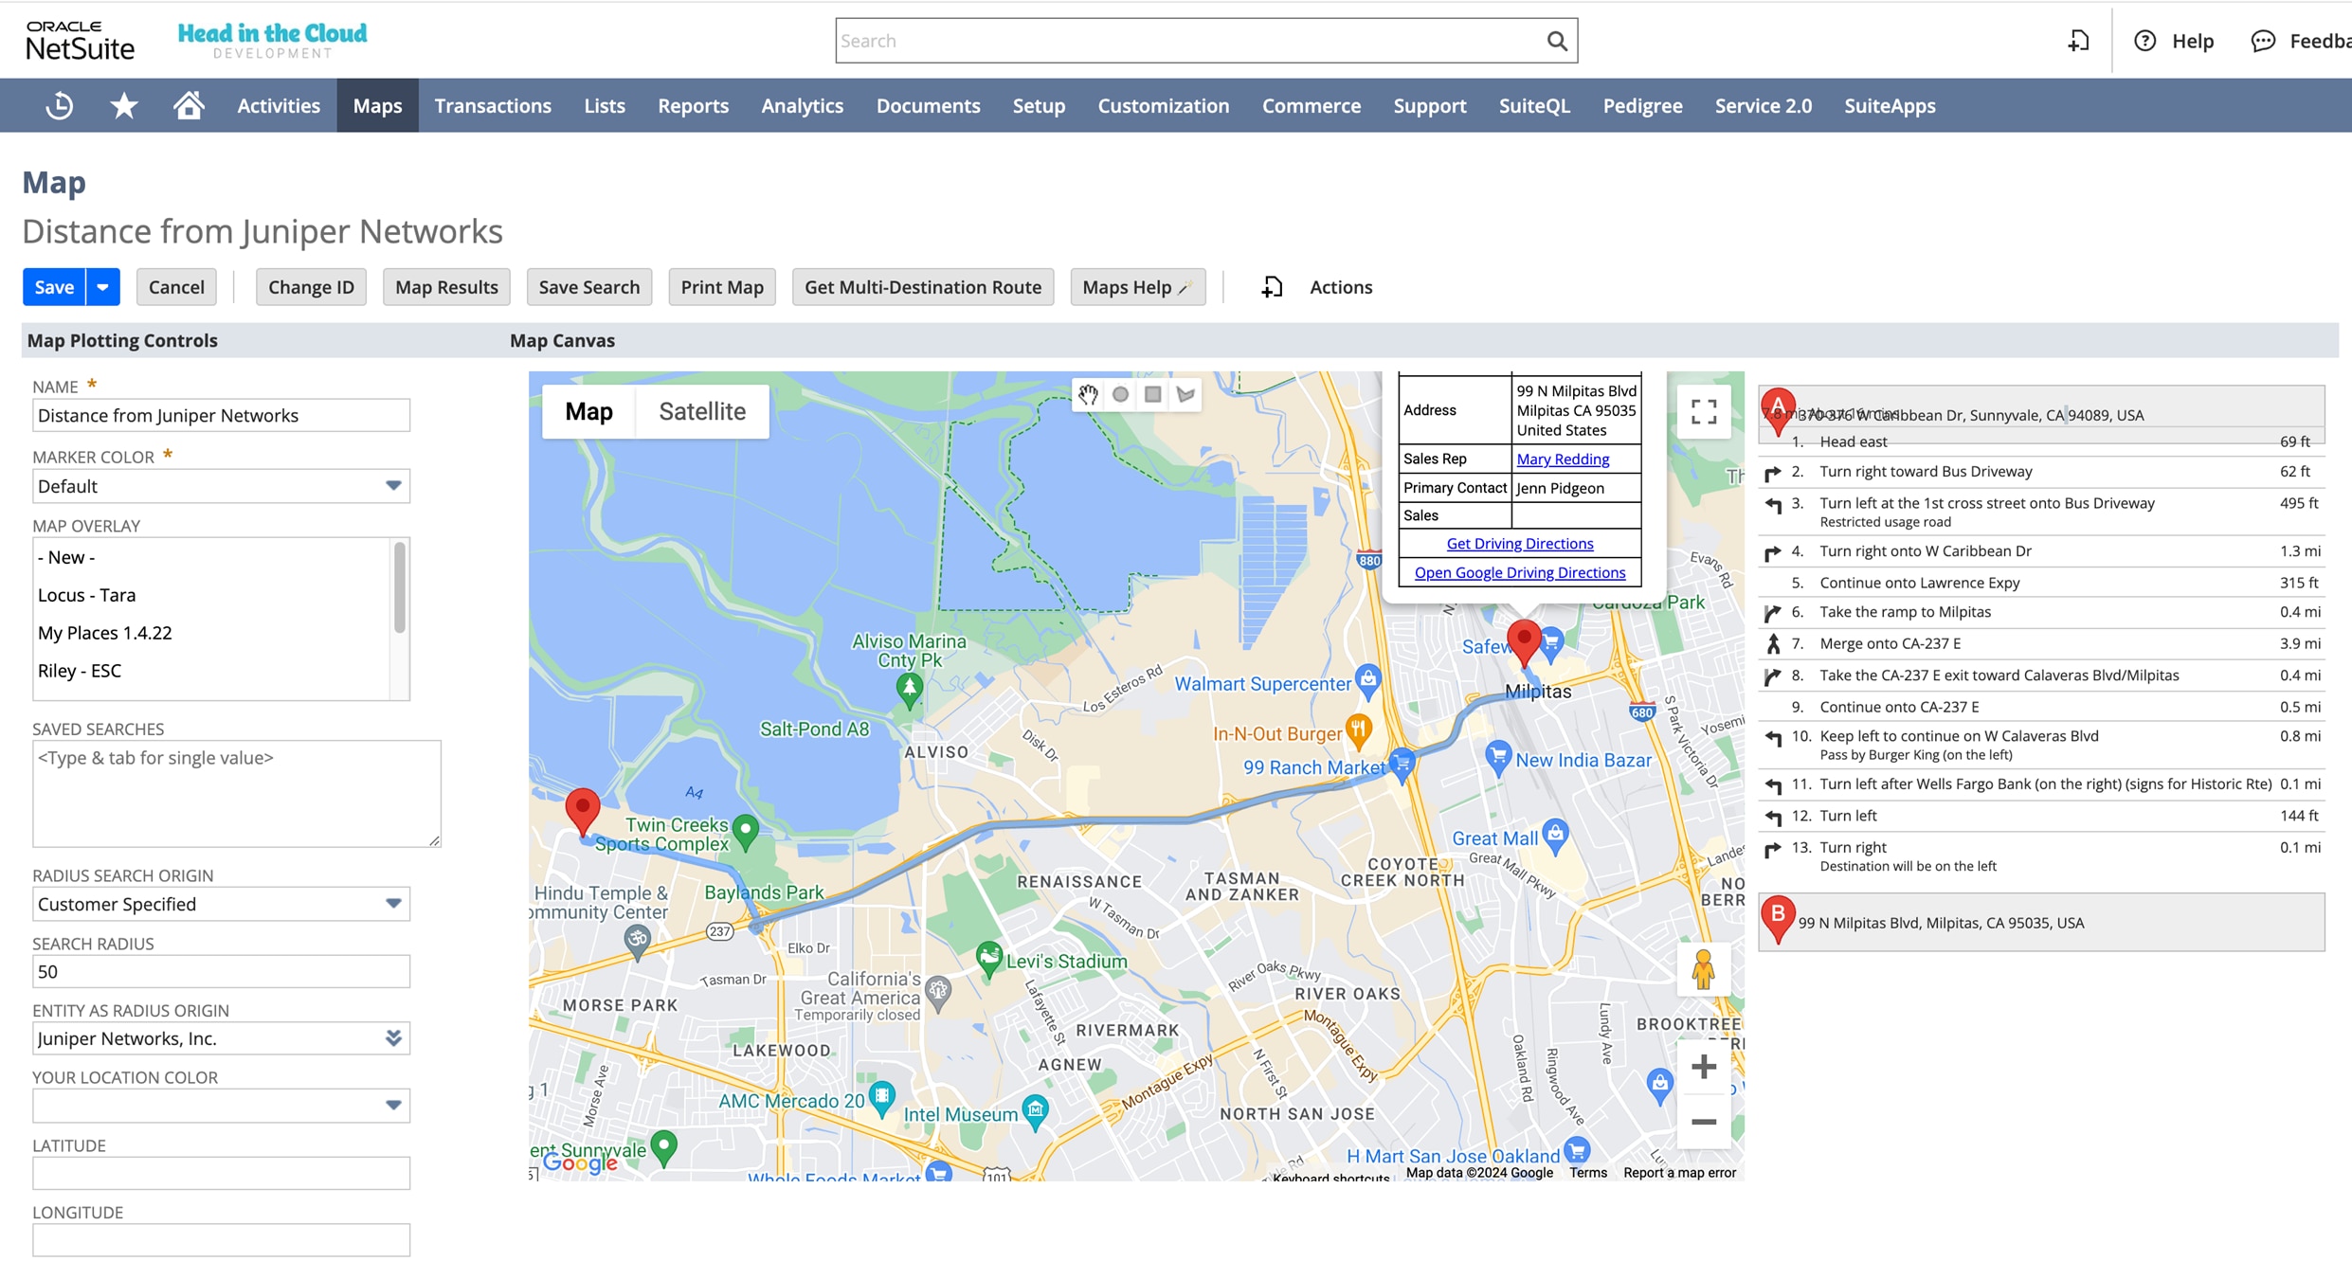Image resolution: width=2352 pixels, height=1261 pixels.
Task: Select the hand pan drawing tool
Action: (1088, 395)
